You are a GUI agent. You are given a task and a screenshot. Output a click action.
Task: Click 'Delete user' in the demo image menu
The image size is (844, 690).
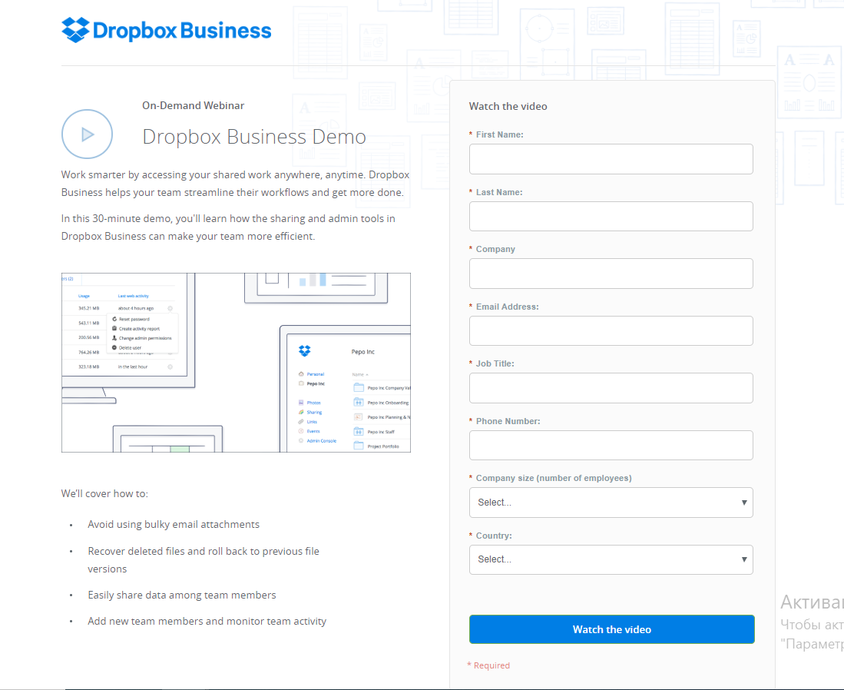[x=130, y=348]
